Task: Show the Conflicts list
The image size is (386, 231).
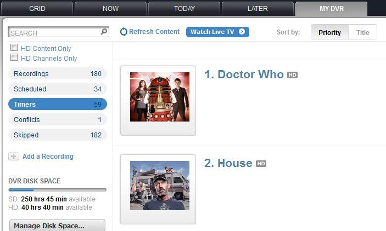Action: coord(58,119)
